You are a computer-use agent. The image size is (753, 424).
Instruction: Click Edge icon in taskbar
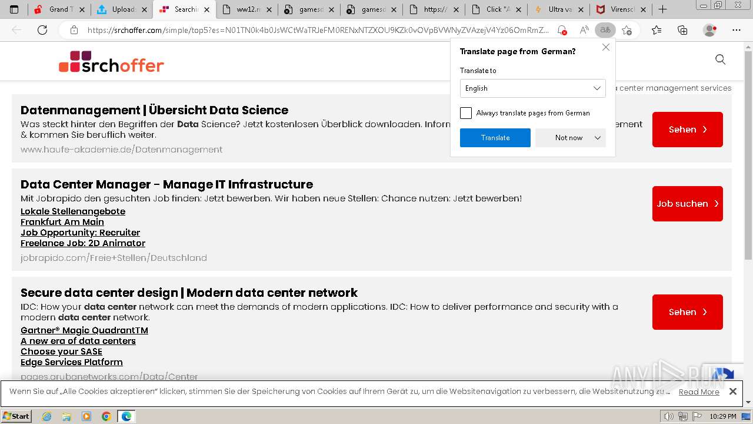126,416
